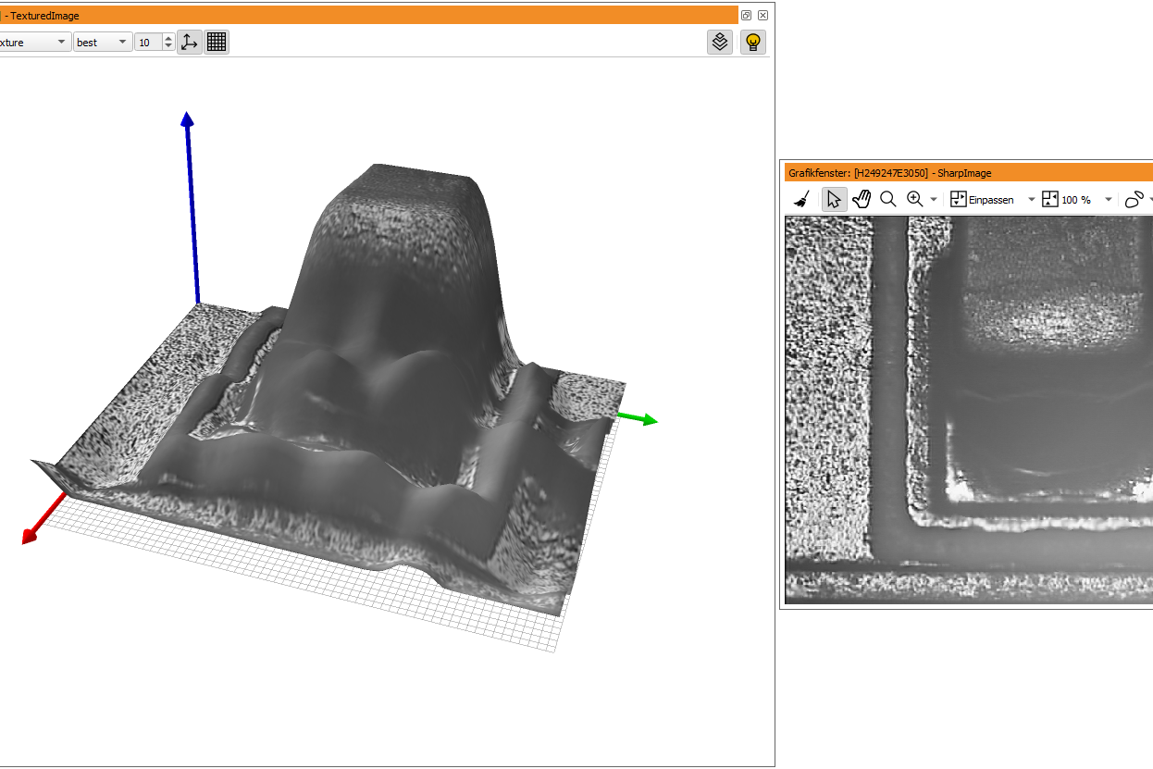This screenshot has width=1153, height=769.
Task: Select the ROI drawing shape icon
Action: tap(1134, 199)
